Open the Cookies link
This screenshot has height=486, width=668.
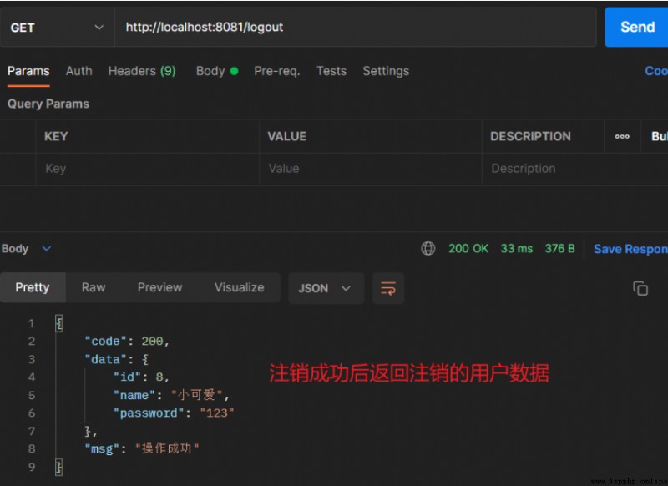(x=656, y=71)
